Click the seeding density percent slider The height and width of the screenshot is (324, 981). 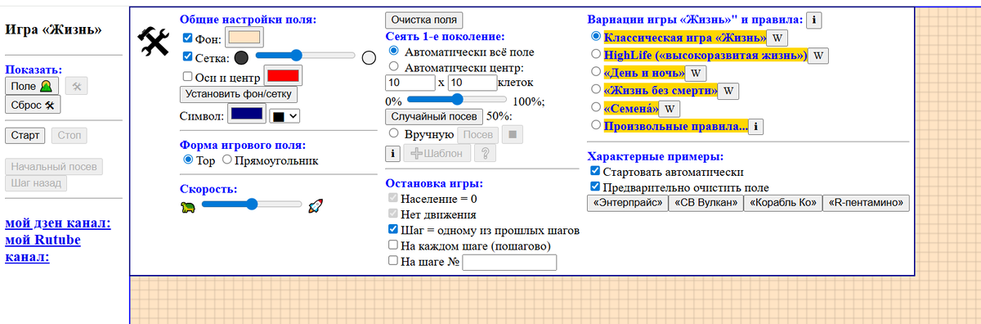pos(457,99)
